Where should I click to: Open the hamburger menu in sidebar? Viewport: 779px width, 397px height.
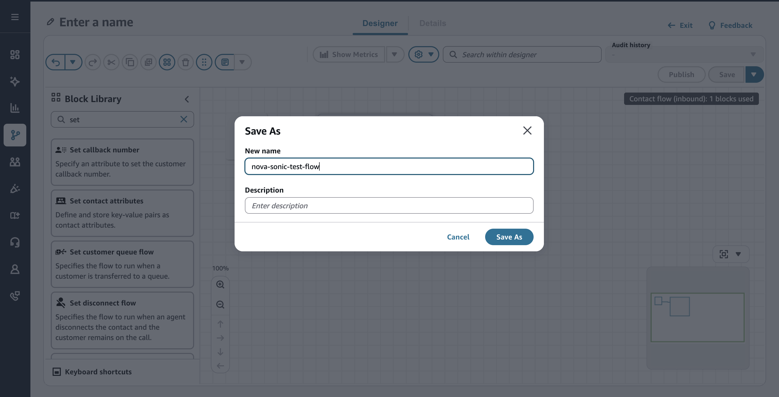(x=15, y=17)
